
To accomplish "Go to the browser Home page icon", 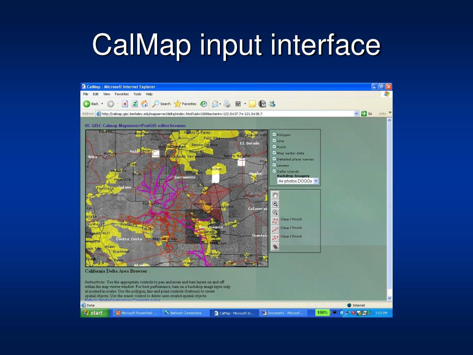I will point(145,104).
